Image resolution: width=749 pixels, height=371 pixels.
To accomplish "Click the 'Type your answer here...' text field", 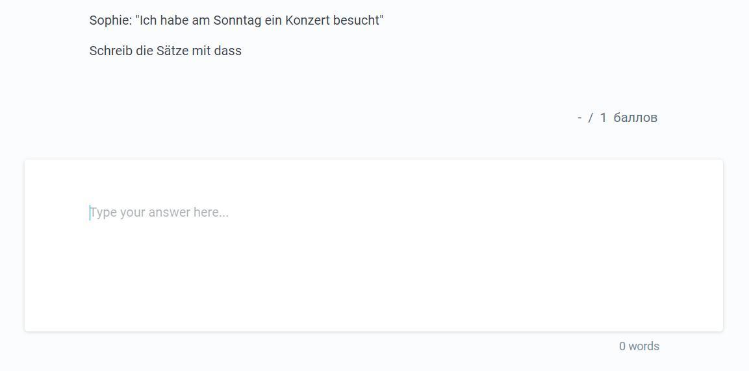I will pyautogui.click(x=374, y=245).
